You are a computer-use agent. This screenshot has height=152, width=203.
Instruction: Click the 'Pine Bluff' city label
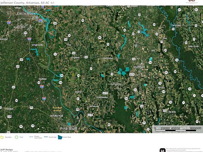coord(68,128)
